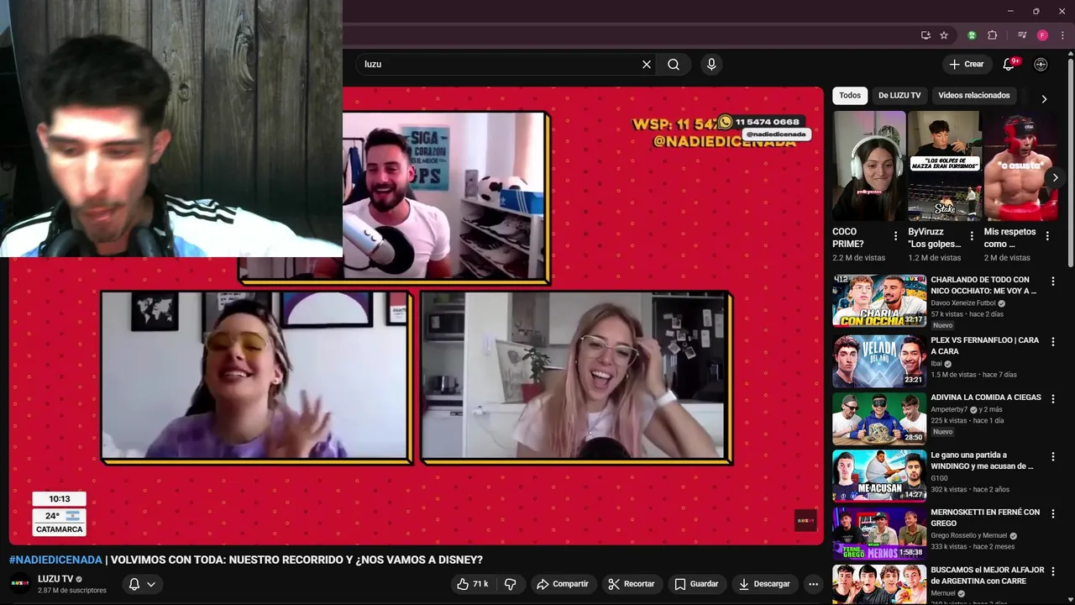
Task: Open options for the COCO PRIME? short
Action: [895, 236]
